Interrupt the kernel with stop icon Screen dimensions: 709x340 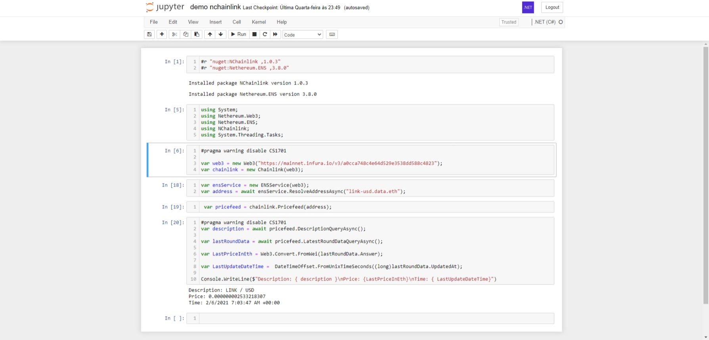pos(255,35)
